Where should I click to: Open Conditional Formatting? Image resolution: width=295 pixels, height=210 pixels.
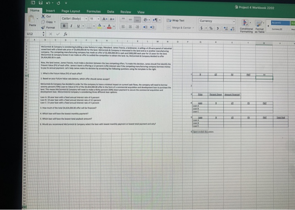pyautogui.click(x=246, y=26)
